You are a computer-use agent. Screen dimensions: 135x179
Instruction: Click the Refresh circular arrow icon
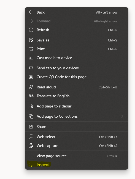(31, 30)
